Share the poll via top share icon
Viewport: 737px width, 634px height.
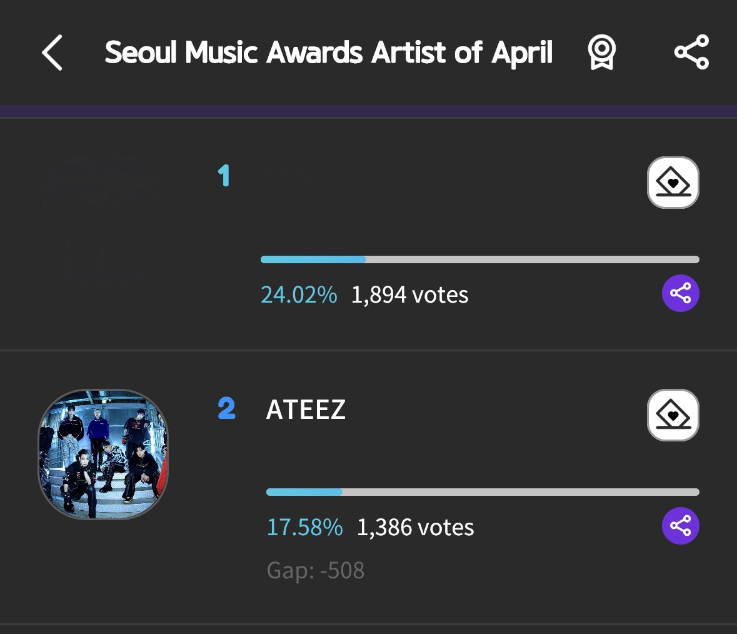pyautogui.click(x=691, y=52)
